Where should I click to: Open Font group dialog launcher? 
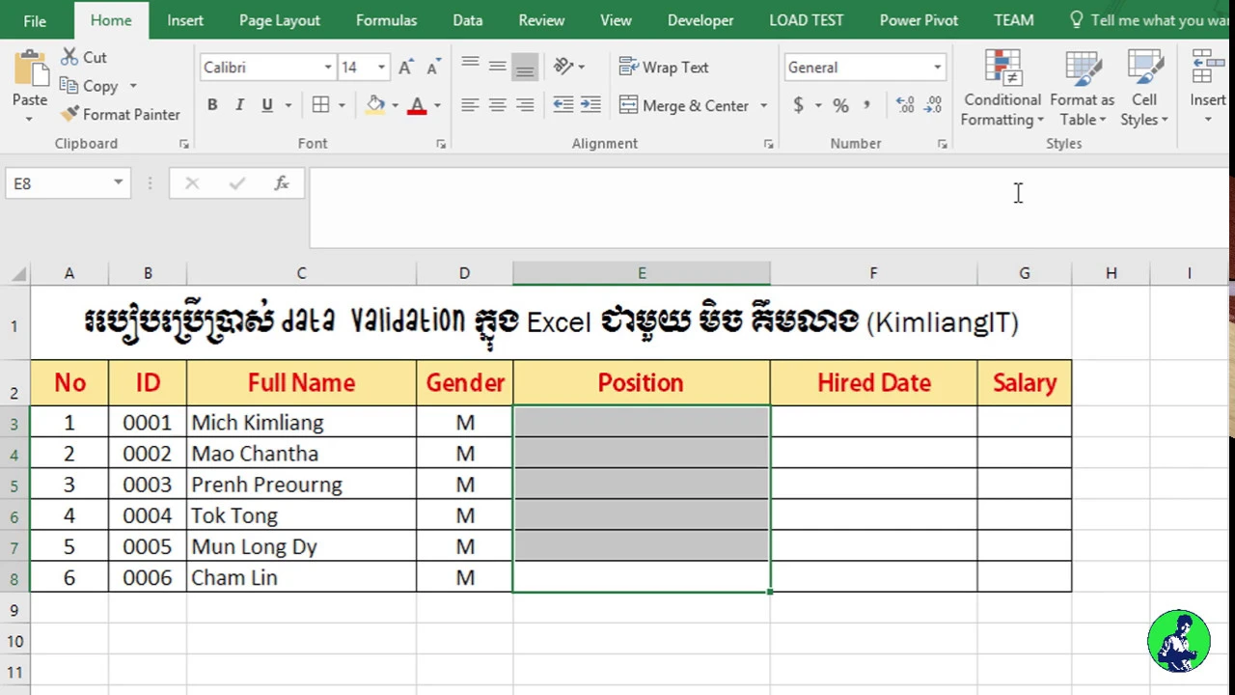coord(441,144)
